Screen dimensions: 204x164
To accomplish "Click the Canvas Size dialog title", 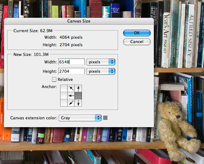I will [79, 21].
